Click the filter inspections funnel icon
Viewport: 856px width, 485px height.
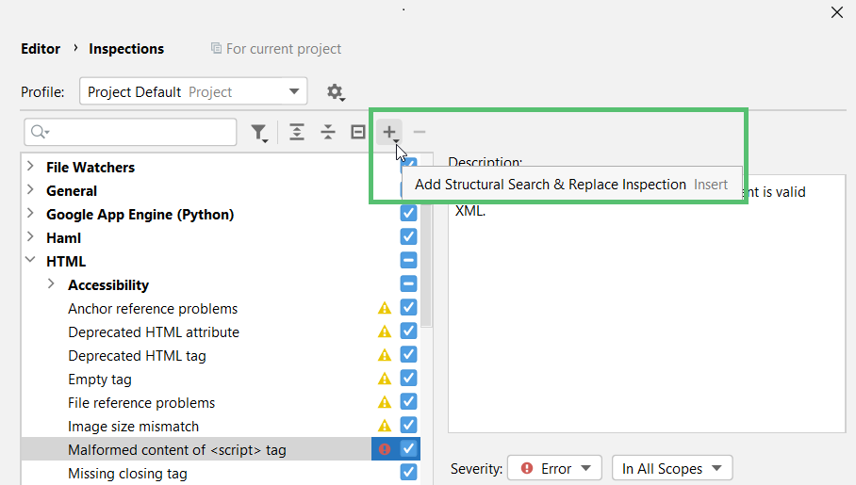(259, 133)
